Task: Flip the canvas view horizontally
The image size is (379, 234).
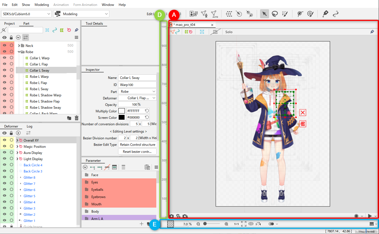Action: pyautogui.click(x=258, y=224)
